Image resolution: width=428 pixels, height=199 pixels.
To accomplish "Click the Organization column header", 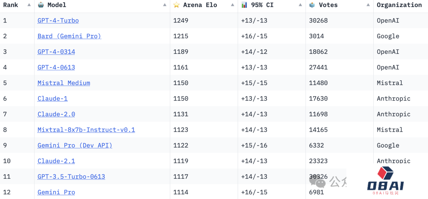I will [399, 5].
